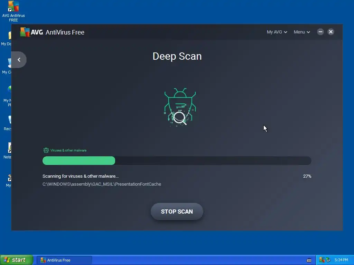The width and height of the screenshot is (354, 265).
Task: Open the AVG AntiVirus FREE desktop shortcut
Action: [13, 11]
